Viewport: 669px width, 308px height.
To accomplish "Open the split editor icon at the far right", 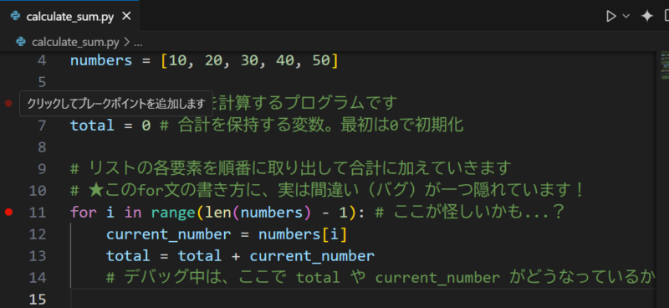I will point(666,16).
